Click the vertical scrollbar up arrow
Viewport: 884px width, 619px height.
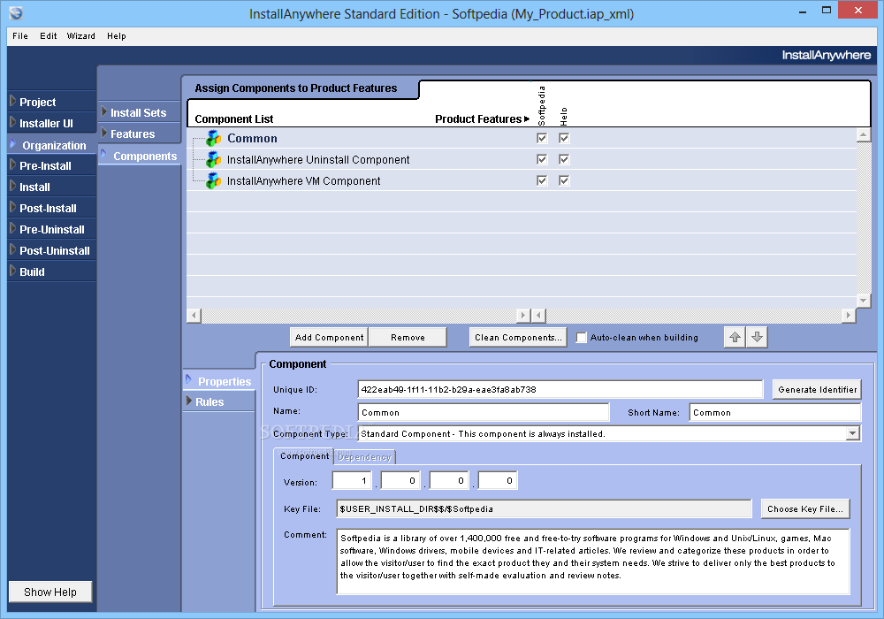point(863,134)
